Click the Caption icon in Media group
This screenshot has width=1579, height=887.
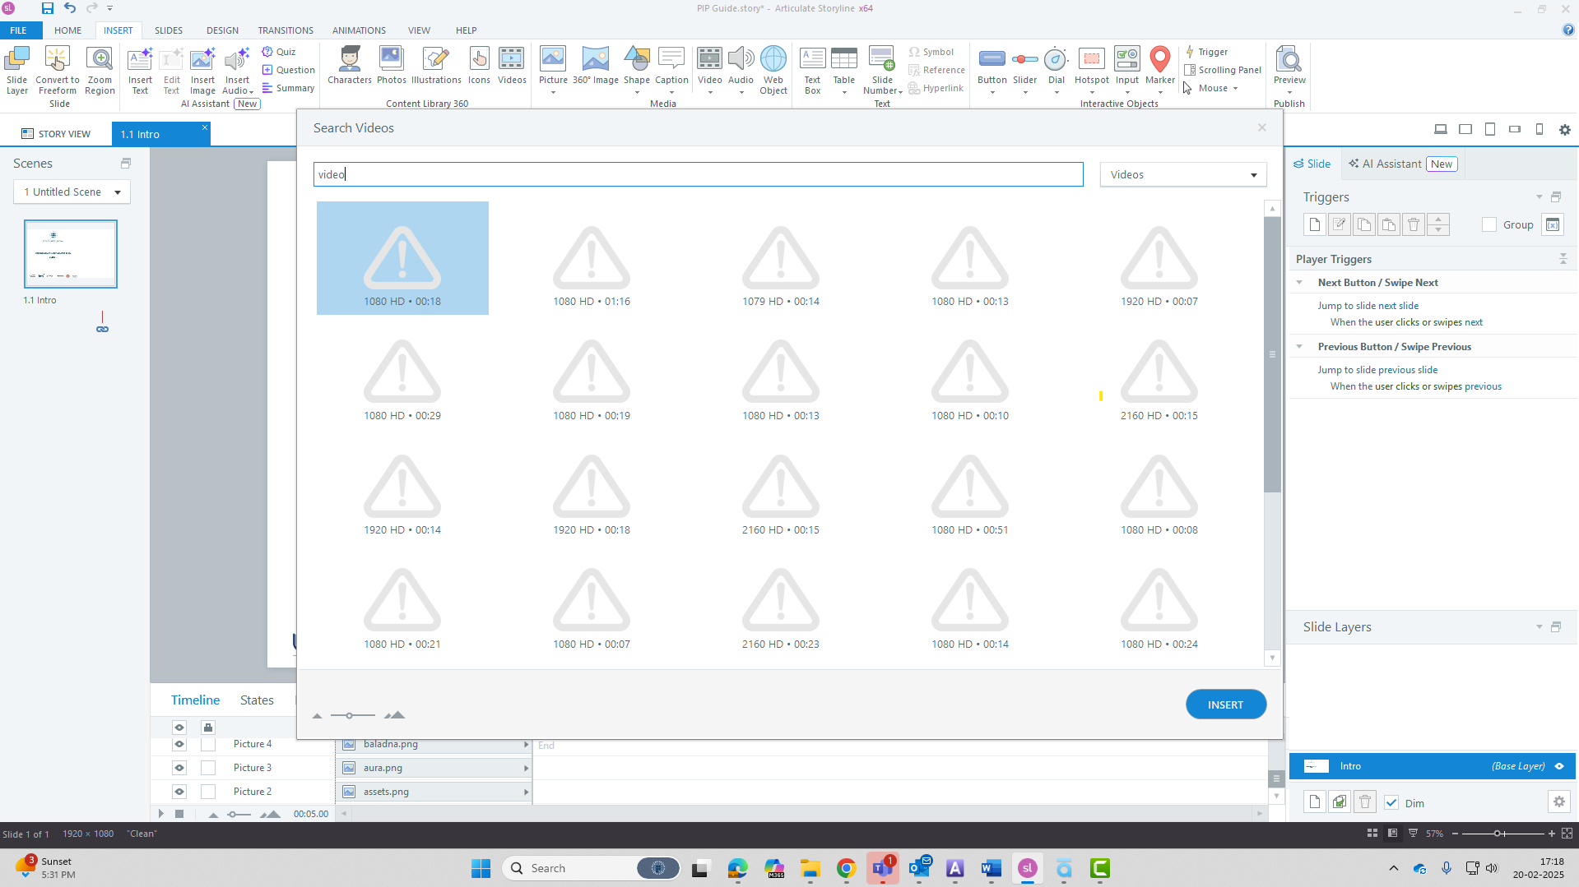point(671,66)
